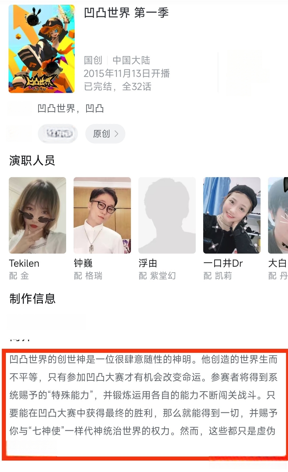This screenshot has height=472, width=288.
Task: Select the 演职人员 section heading
Action: 32,160
